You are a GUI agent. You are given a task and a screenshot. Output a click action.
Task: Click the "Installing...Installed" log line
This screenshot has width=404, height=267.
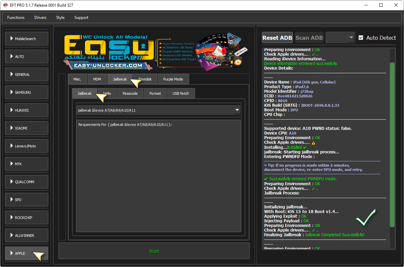[286, 147]
